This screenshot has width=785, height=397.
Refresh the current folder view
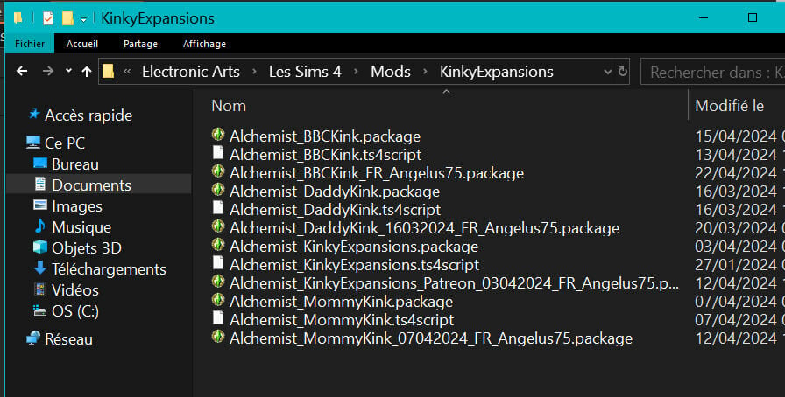[x=622, y=72]
